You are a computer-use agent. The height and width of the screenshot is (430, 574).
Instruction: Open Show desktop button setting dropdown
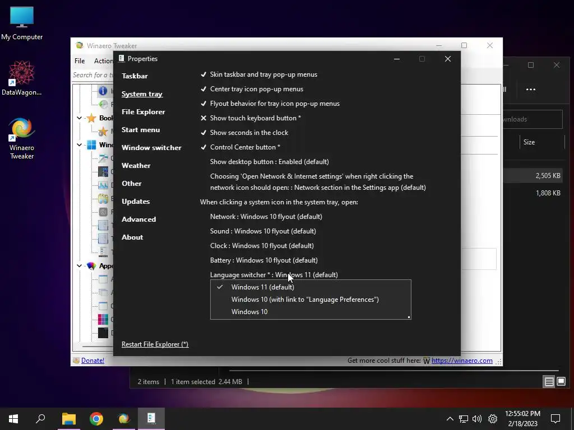pyautogui.click(x=270, y=162)
